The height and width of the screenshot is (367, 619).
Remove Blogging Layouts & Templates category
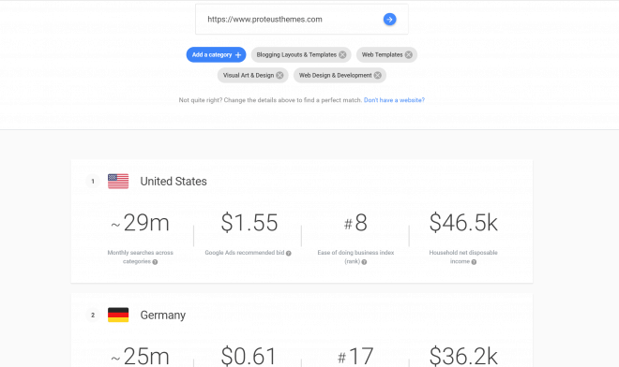point(342,55)
